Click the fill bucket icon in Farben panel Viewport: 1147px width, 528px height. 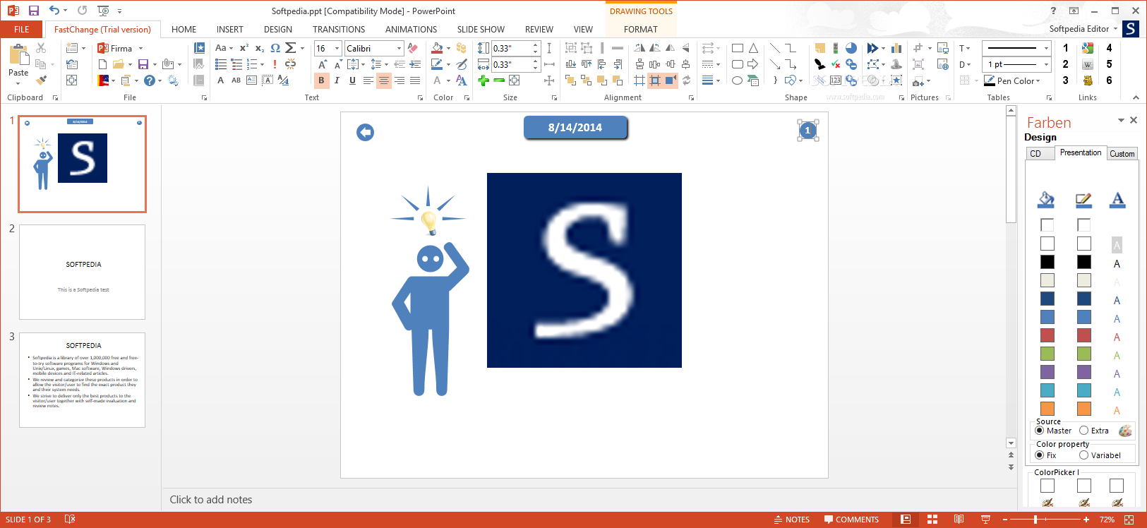click(x=1046, y=200)
